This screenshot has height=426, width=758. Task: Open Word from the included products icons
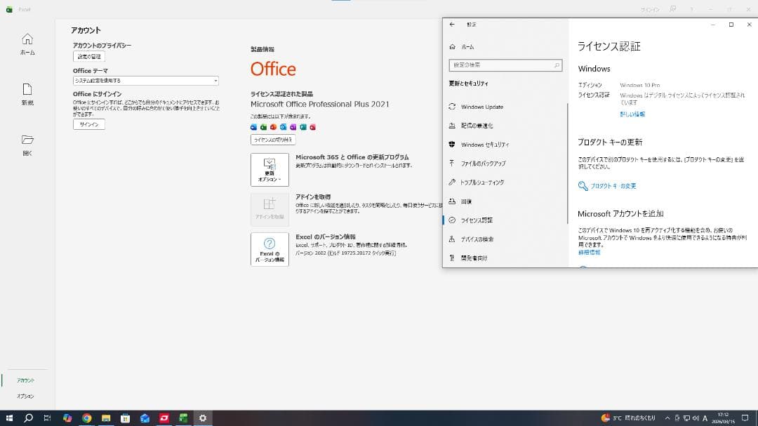[253, 127]
